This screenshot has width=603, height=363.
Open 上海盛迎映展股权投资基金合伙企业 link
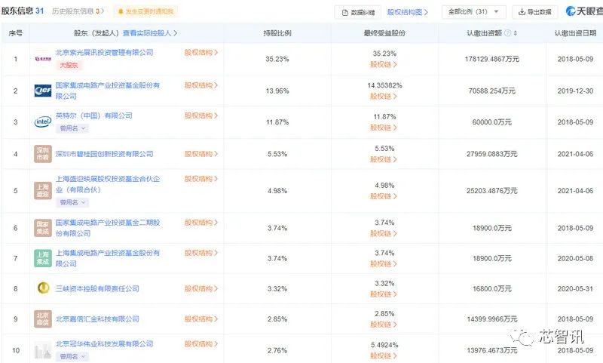[x=108, y=184]
